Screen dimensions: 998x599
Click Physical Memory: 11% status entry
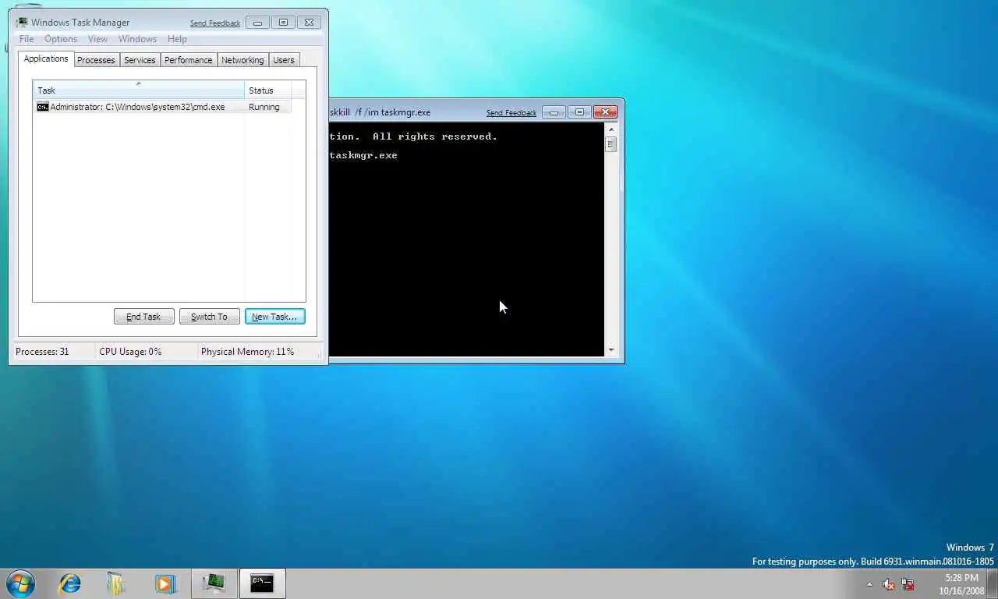247,352
